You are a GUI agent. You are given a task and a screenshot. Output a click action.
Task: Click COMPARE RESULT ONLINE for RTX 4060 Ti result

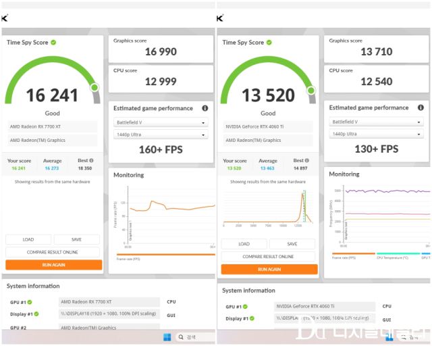(269, 257)
